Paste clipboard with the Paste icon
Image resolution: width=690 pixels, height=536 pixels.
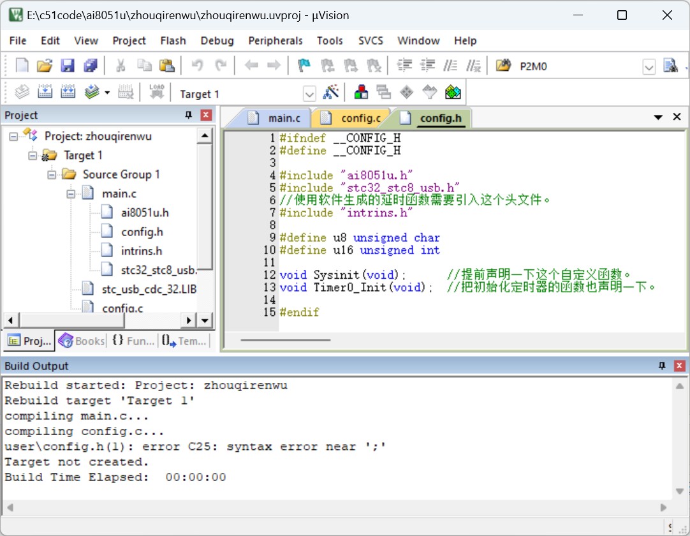pyautogui.click(x=167, y=66)
